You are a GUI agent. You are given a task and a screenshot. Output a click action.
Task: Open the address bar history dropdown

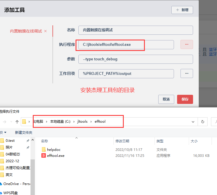(x=193, y=122)
